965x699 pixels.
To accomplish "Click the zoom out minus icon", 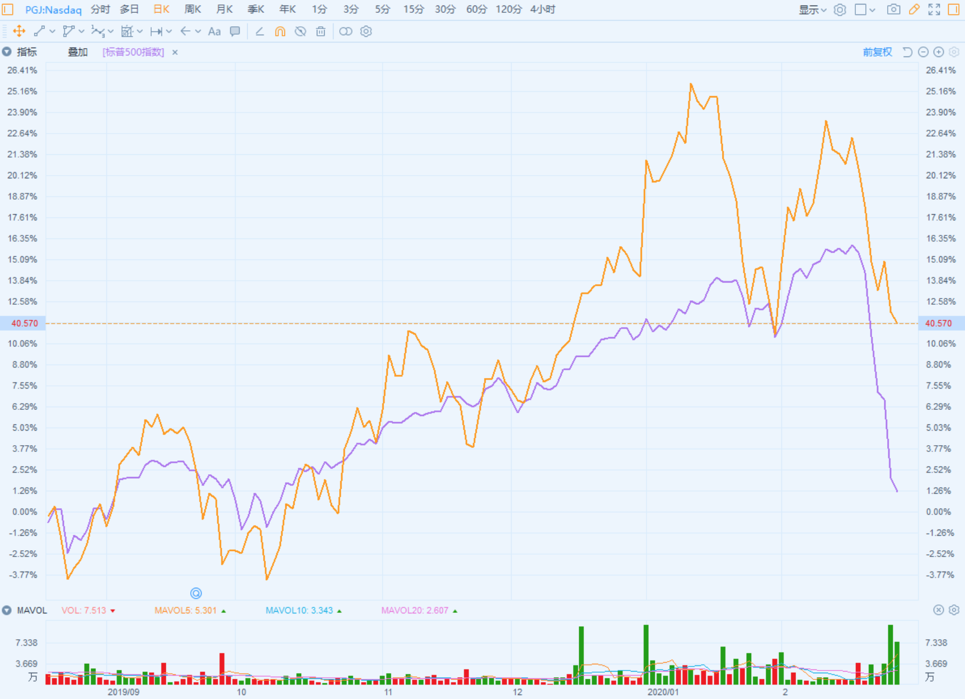I will (924, 52).
